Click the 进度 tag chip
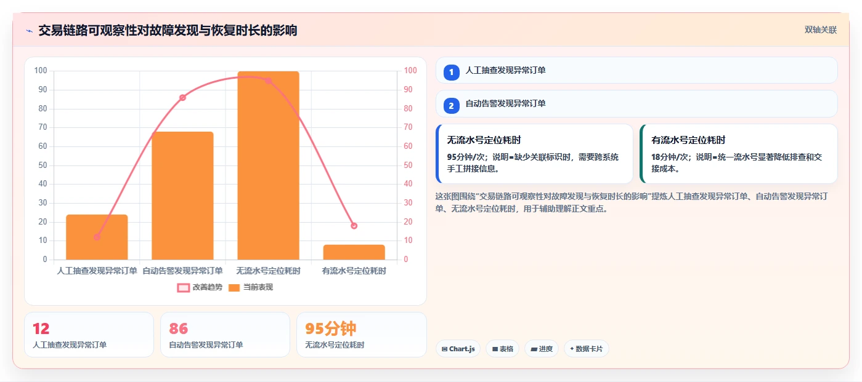This screenshot has width=862, height=382. 541,349
